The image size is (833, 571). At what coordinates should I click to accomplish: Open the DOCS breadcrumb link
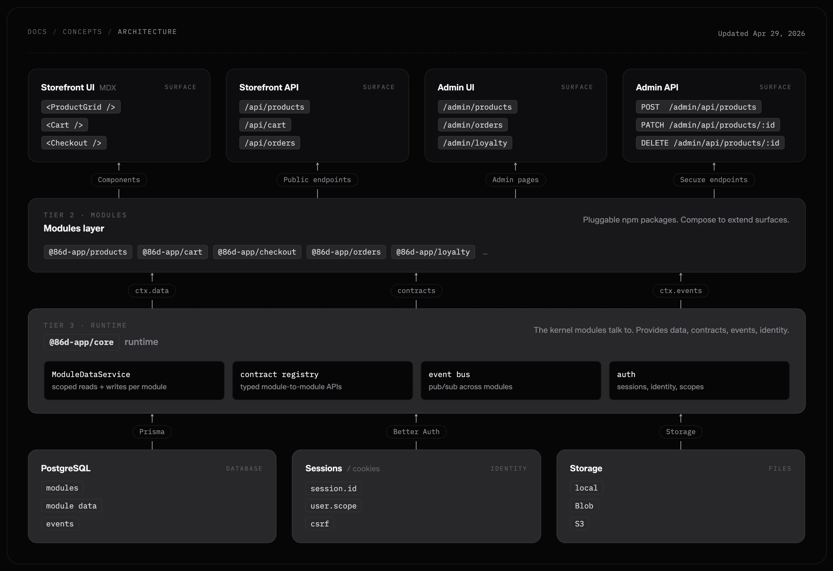[x=37, y=31]
